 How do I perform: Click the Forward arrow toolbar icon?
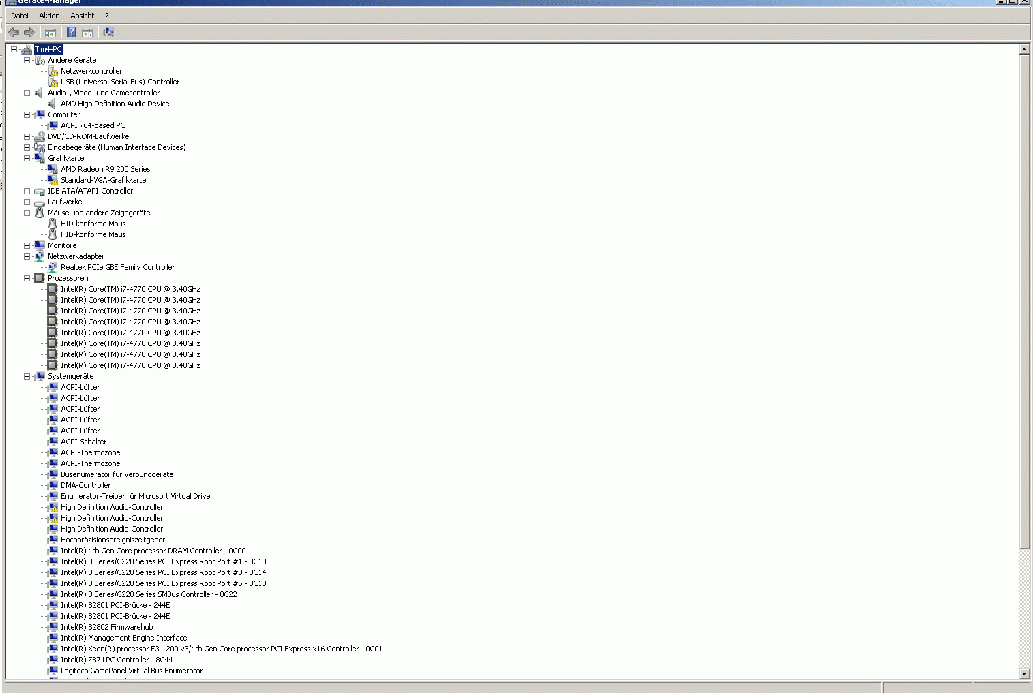[x=29, y=32]
